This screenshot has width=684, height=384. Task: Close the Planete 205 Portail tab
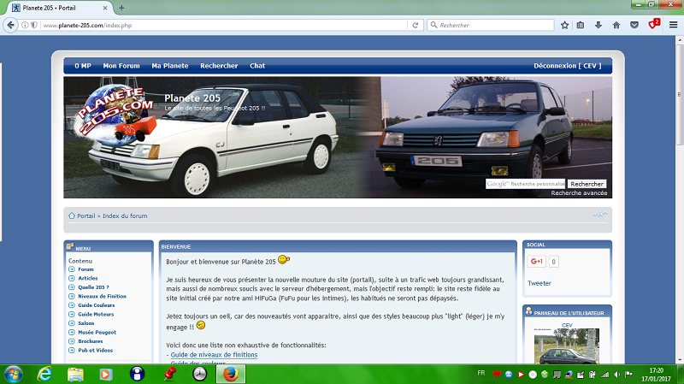(x=105, y=8)
